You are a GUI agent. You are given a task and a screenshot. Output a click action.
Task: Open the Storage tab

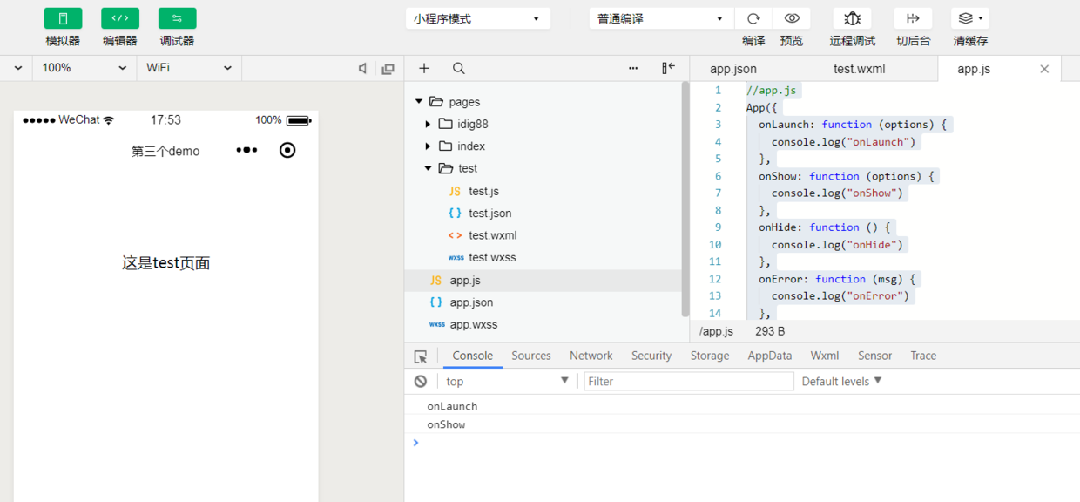(710, 356)
